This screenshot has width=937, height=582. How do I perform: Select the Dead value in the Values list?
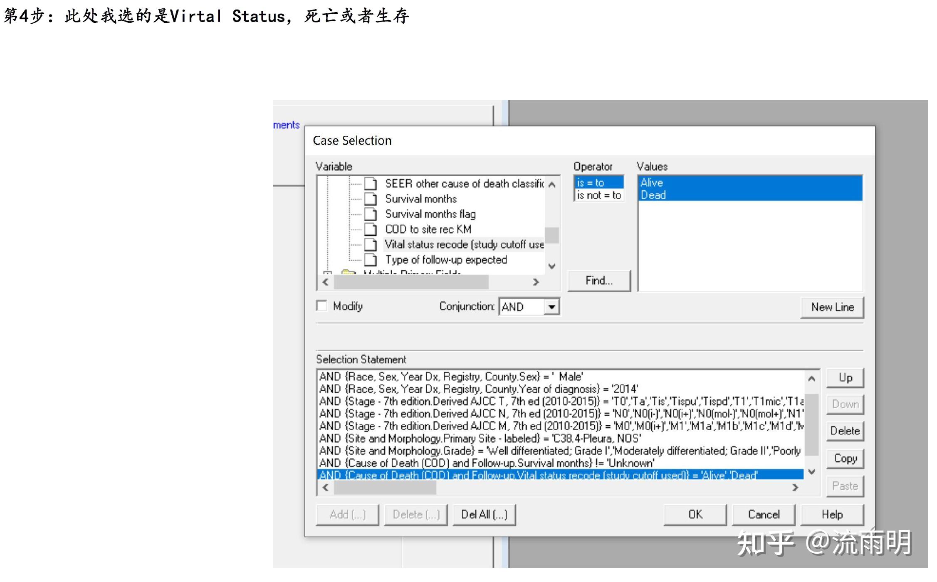coord(653,195)
